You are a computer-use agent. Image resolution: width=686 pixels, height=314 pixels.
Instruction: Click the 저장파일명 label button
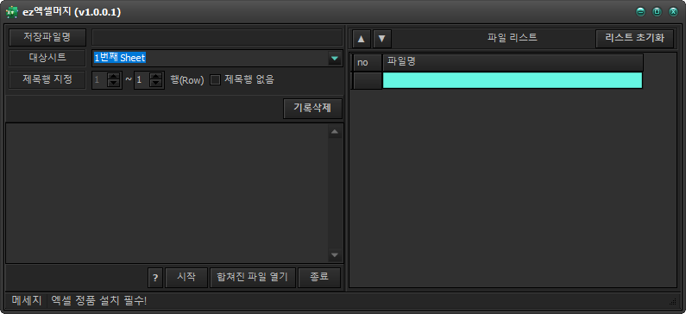(47, 38)
